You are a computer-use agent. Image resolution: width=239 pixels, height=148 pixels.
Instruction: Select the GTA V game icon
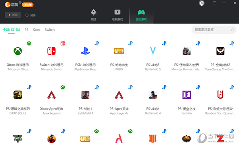[18, 139]
